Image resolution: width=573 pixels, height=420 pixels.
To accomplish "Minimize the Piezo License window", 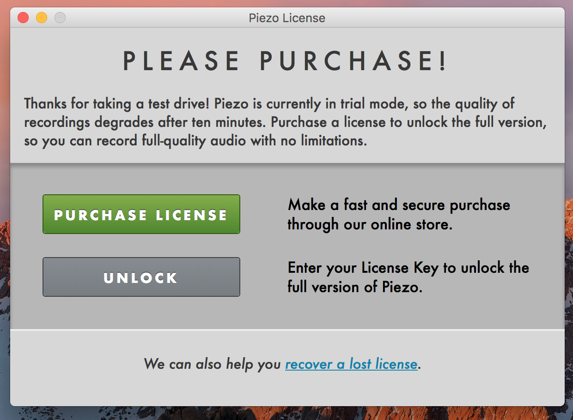I will click(42, 18).
